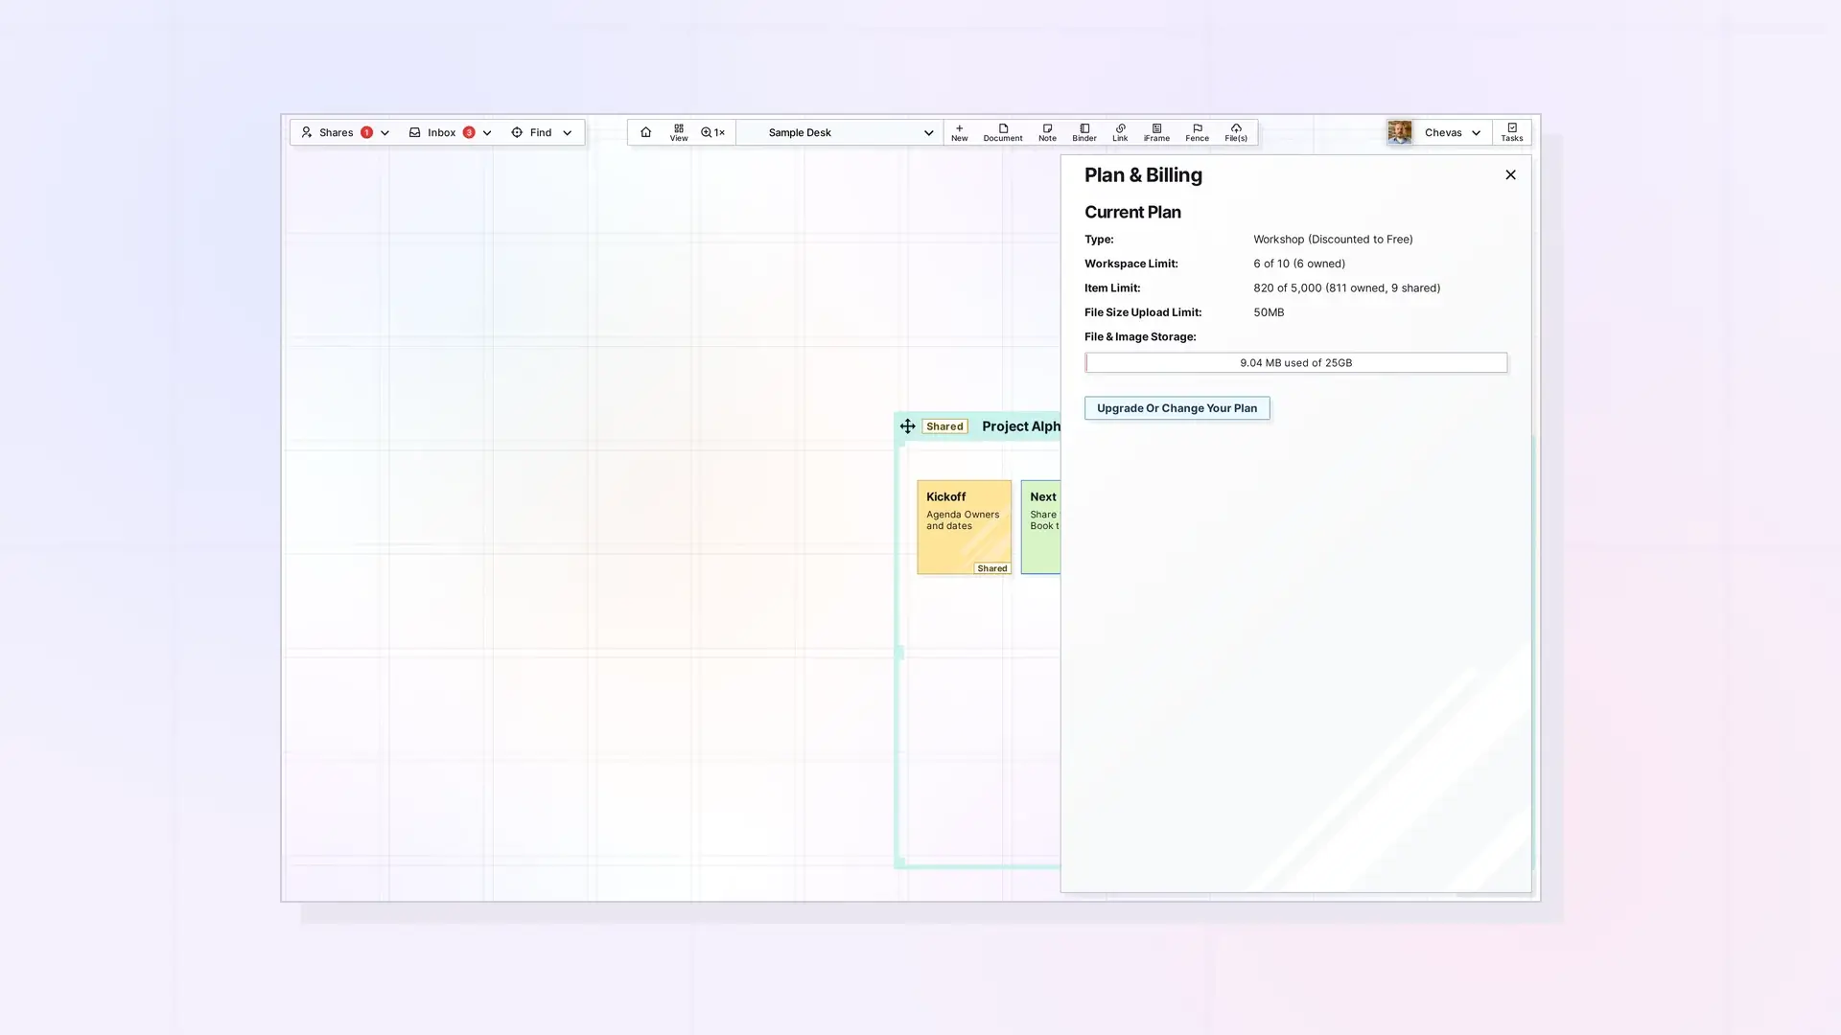This screenshot has width=1841, height=1035.
Task: Open the Tasks panel
Action: (1512, 132)
